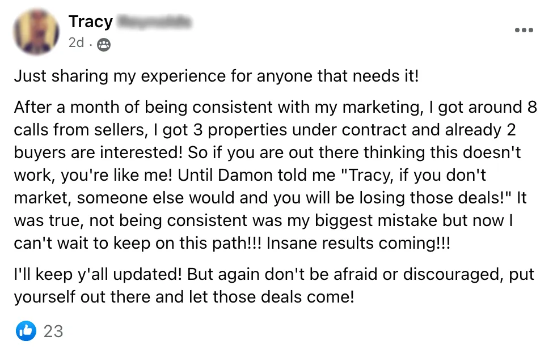Click the group audience icon beside timestamp
557x349 pixels.
pyautogui.click(x=104, y=44)
